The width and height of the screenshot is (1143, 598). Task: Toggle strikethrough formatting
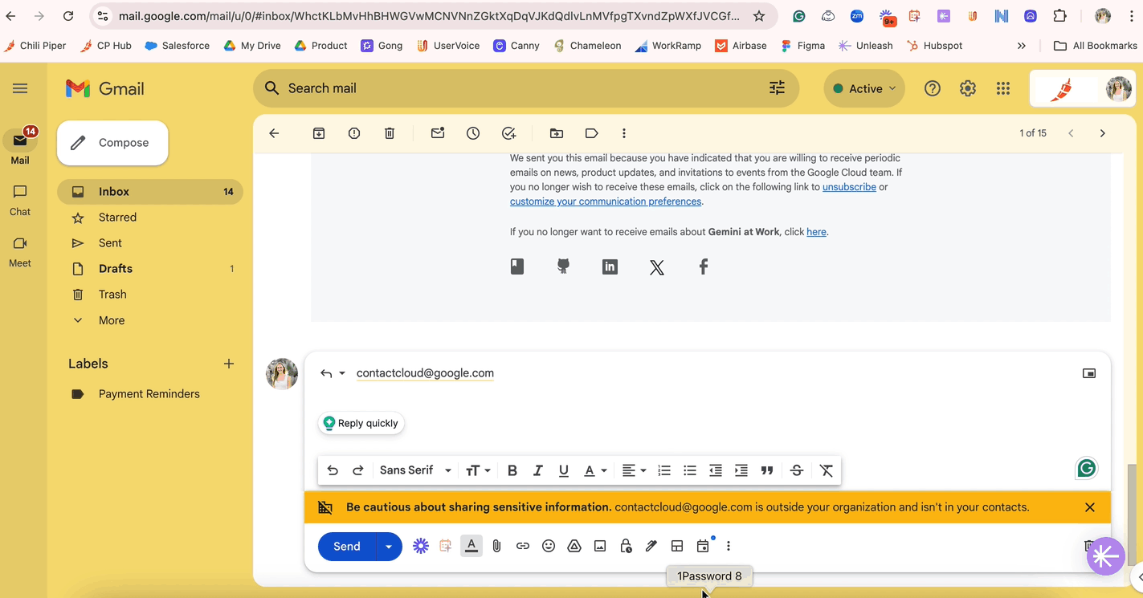coord(797,470)
